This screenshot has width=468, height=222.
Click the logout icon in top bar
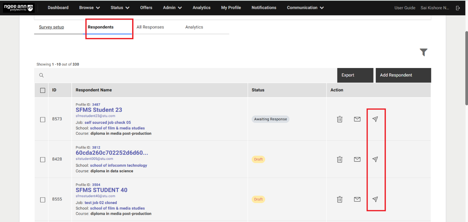click(x=458, y=8)
